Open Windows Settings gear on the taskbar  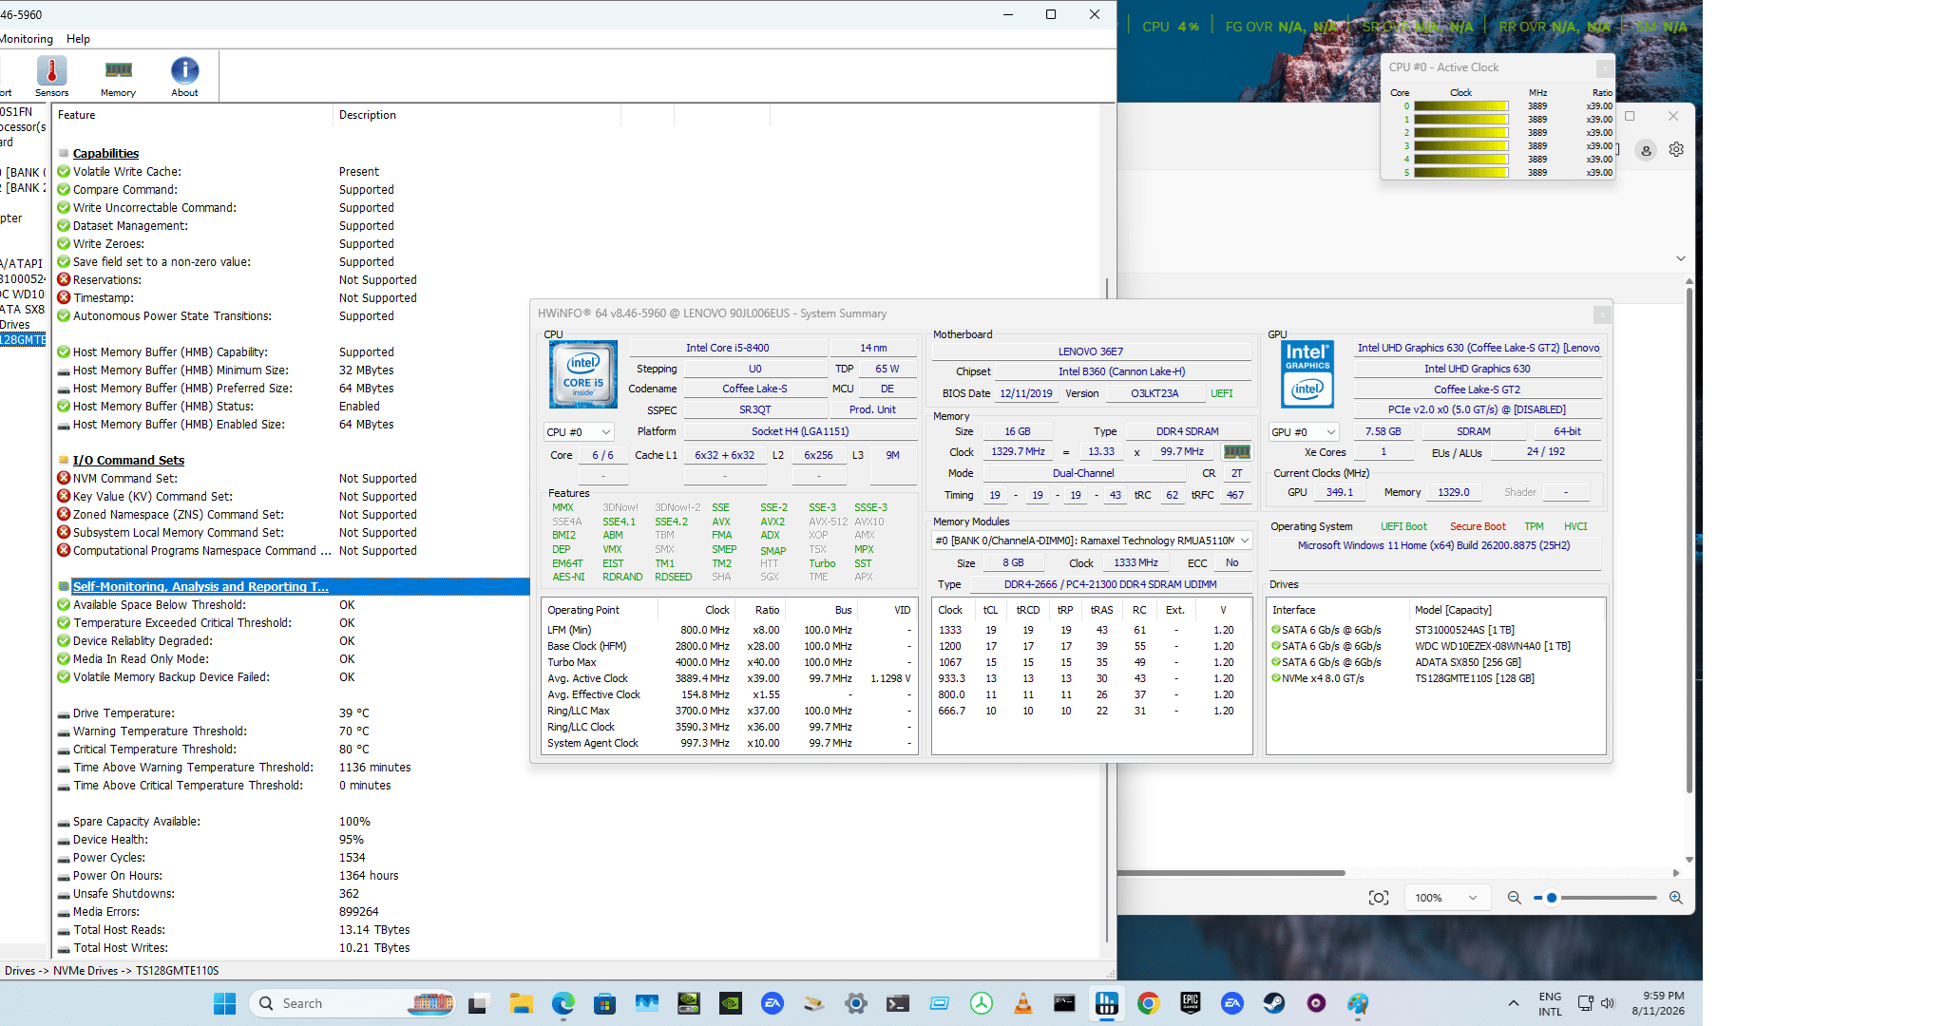(856, 1003)
